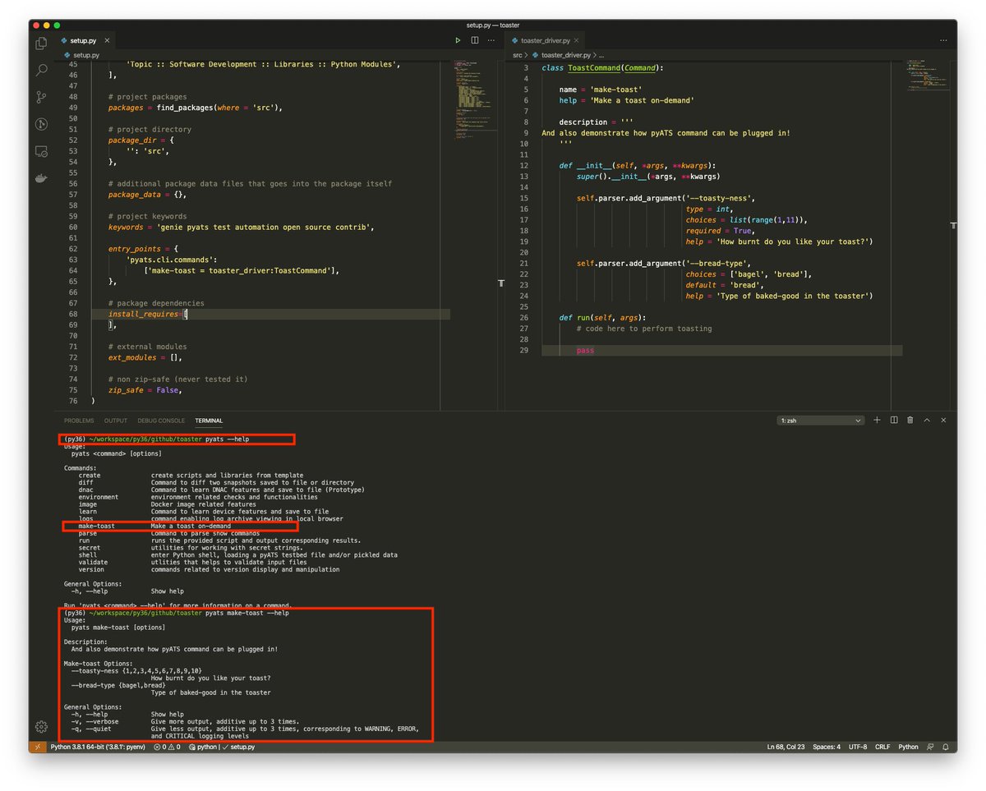Image resolution: width=986 pixels, height=791 pixels.
Task: Change the UTF-8 file encoding
Action: click(858, 747)
